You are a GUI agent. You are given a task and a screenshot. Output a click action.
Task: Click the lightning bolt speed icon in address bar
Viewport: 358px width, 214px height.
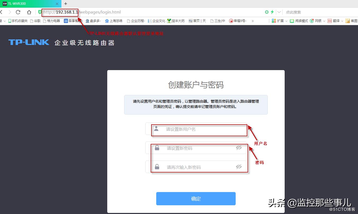coord(272,12)
